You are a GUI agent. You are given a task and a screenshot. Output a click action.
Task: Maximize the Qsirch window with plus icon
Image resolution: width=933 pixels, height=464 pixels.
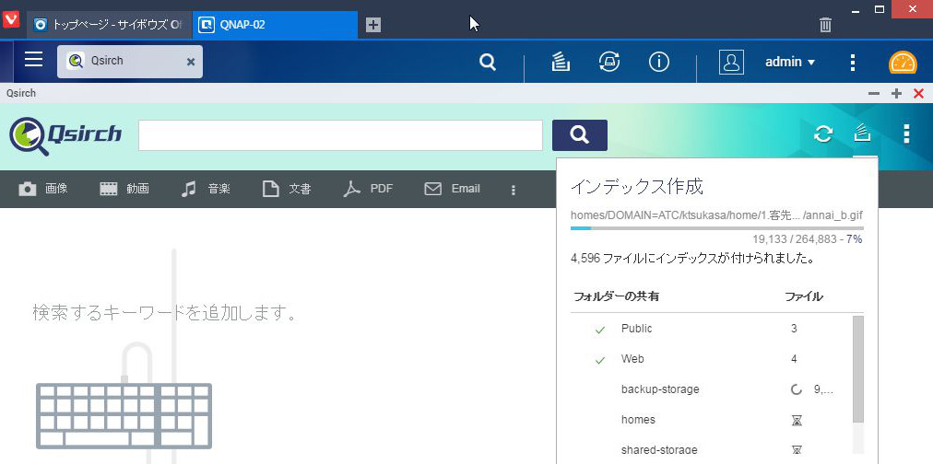pos(897,93)
